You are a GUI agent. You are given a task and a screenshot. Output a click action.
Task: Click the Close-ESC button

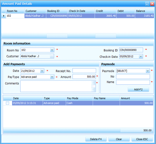[x=142, y=139]
